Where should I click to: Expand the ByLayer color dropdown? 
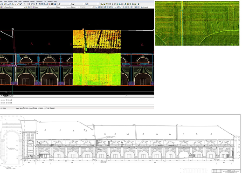[40, 7]
